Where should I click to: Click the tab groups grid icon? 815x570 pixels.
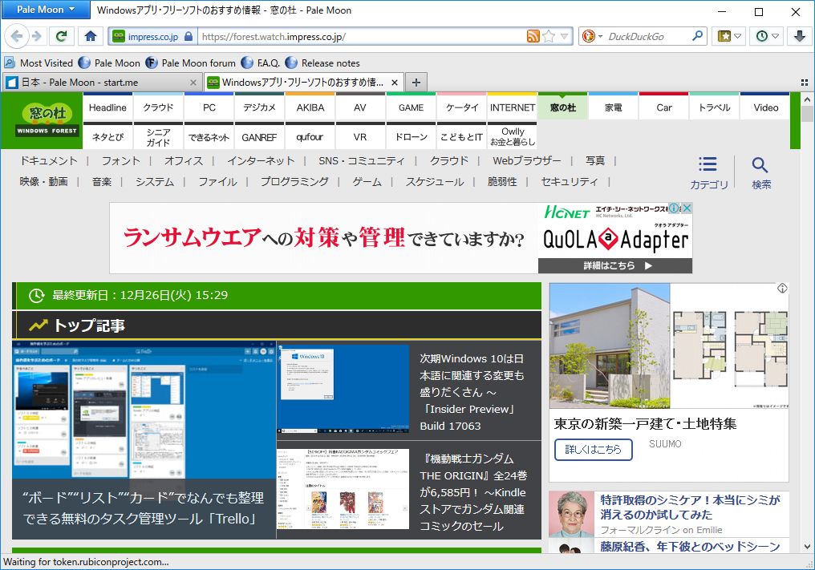point(804,83)
